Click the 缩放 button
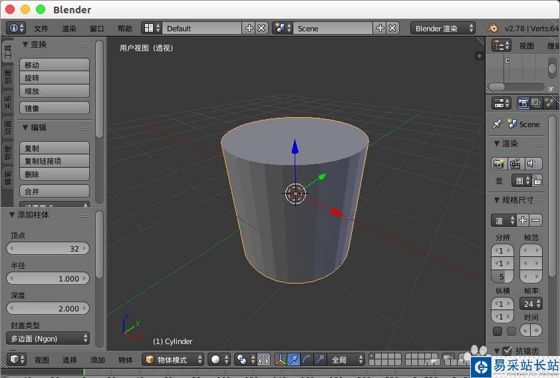Image resolution: width=560 pixels, height=378 pixels. pyautogui.click(x=55, y=91)
